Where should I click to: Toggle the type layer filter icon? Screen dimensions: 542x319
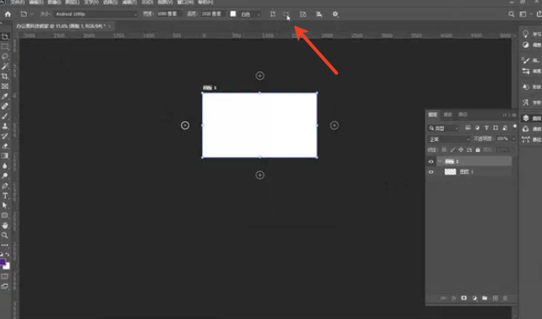(x=487, y=128)
